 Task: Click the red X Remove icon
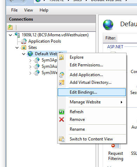click(62, 119)
